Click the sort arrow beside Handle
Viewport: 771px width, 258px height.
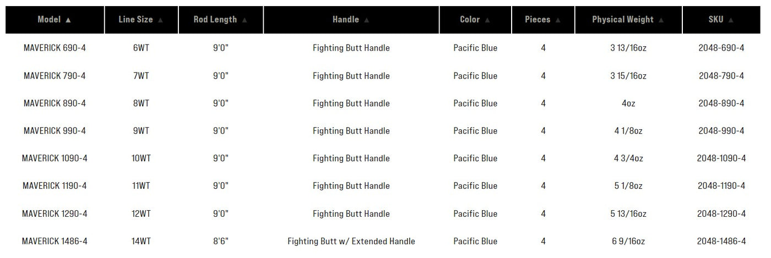click(367, 20)
